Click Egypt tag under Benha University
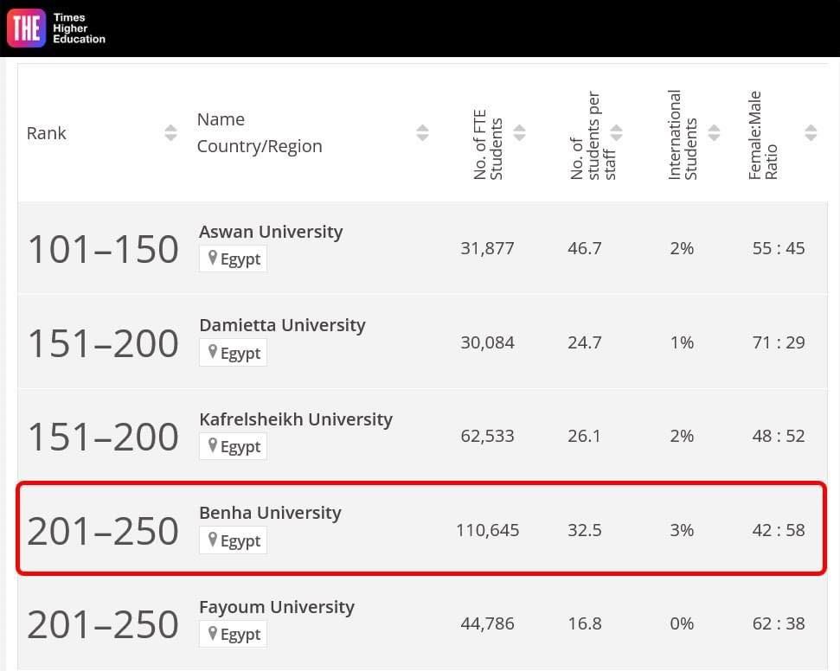840x671 pixels. point(233,540)
